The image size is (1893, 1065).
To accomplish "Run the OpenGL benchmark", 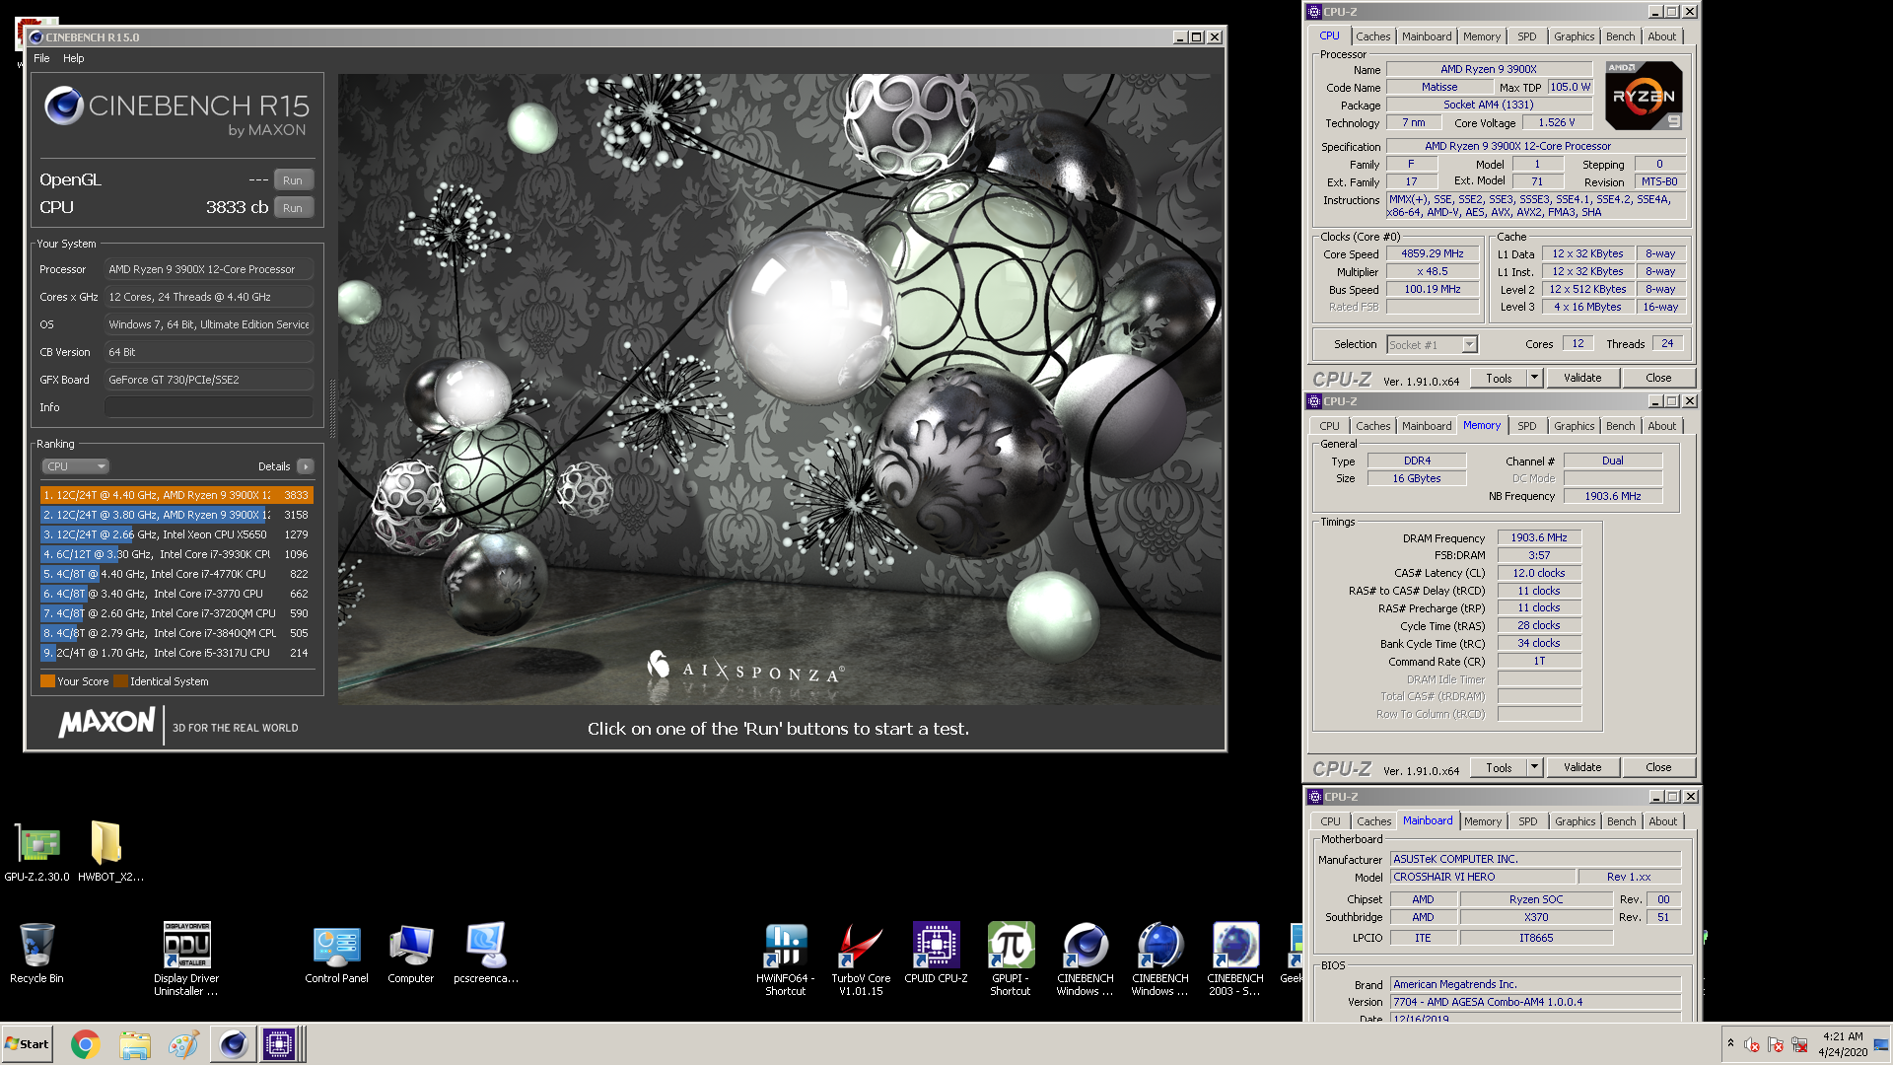I will [293, 180].
